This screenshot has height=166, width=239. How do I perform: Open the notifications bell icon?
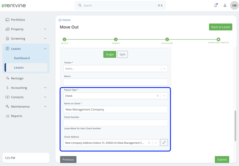(x=215, y=6)
